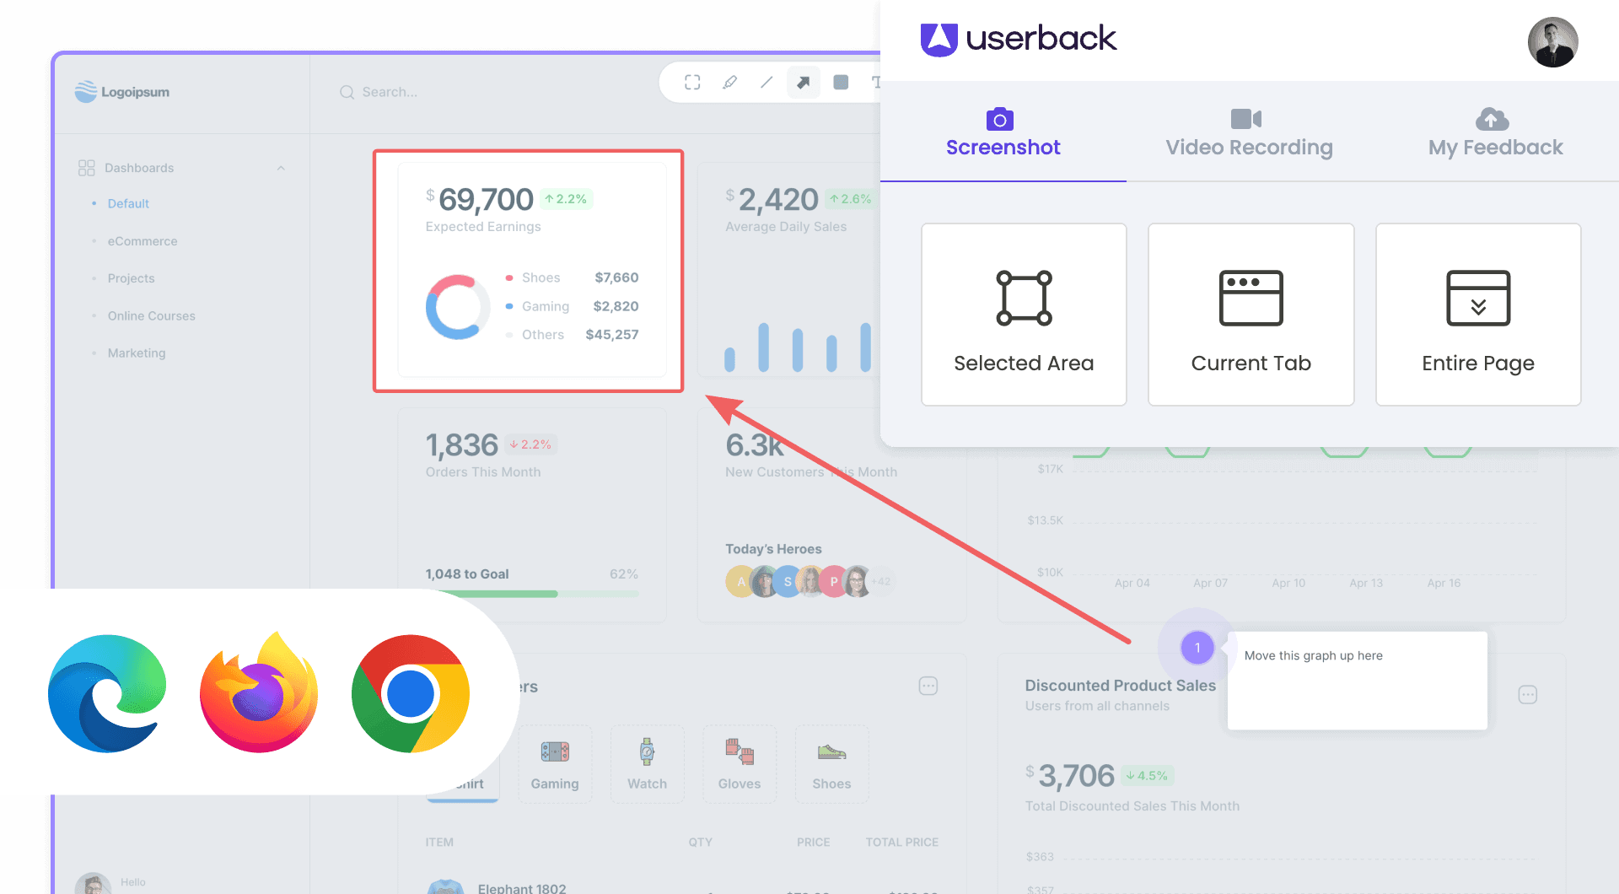Choose Current Tab capture mode
The height and width of the screenshot is (894, 1619).
click(x=1251, y=314)
